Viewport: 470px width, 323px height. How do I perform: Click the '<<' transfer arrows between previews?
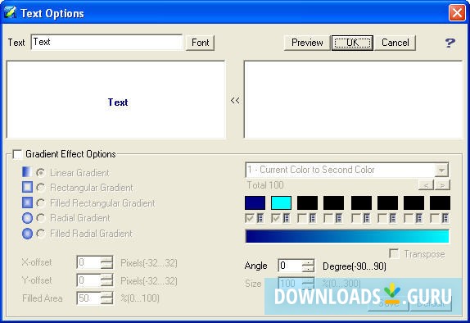coord(235,101)
